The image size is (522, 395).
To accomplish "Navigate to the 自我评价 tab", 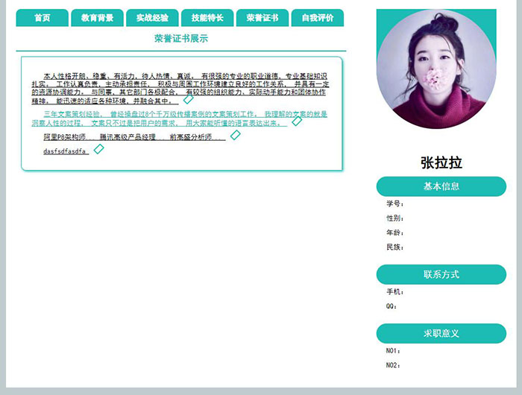I will (x=317, y=18).
